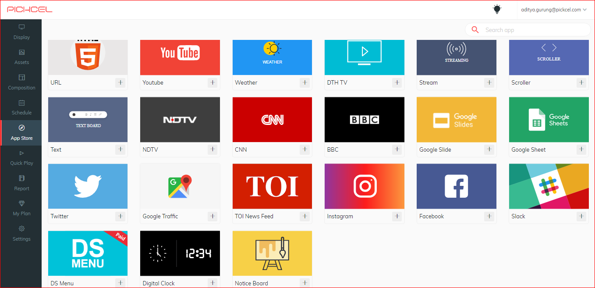Select the BBC app thumbnail

[365, 120]
